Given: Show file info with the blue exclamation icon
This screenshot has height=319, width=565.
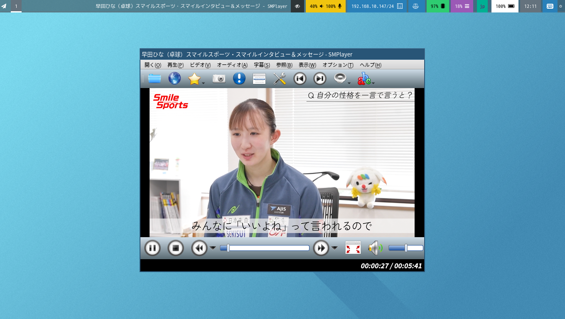Looking at the screenshot, I should click(239, 79).
